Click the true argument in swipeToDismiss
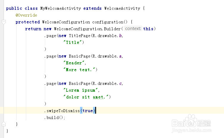The width and height of the screenshot is (224, 138). click(87, 111)
